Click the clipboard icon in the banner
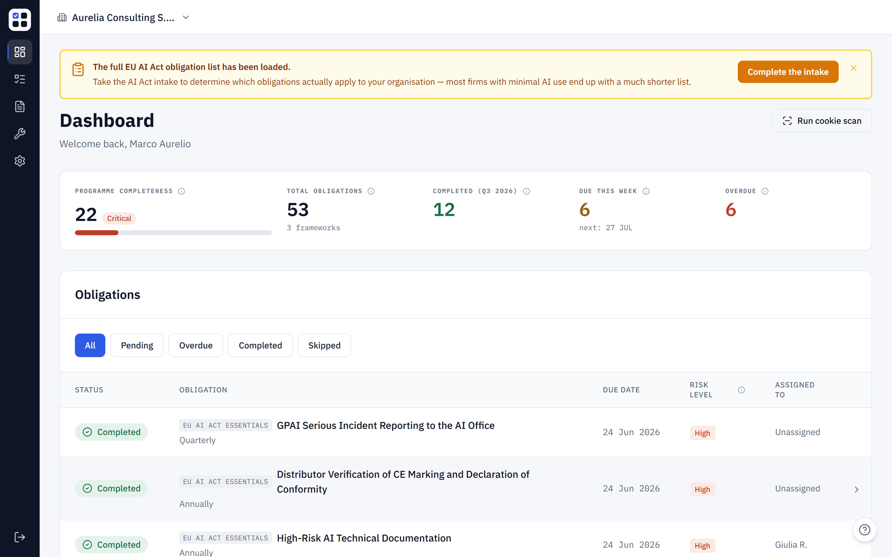 click(78, 69)
